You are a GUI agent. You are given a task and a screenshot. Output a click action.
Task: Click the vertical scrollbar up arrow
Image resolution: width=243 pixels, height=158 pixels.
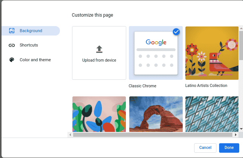tap(241, 28)
